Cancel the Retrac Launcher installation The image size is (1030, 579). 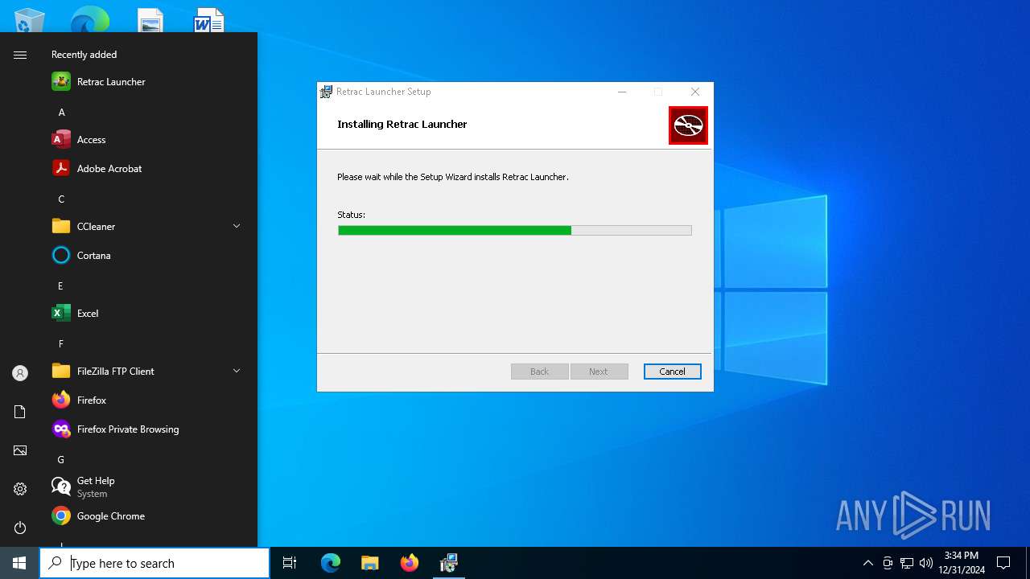click(672, 372)
